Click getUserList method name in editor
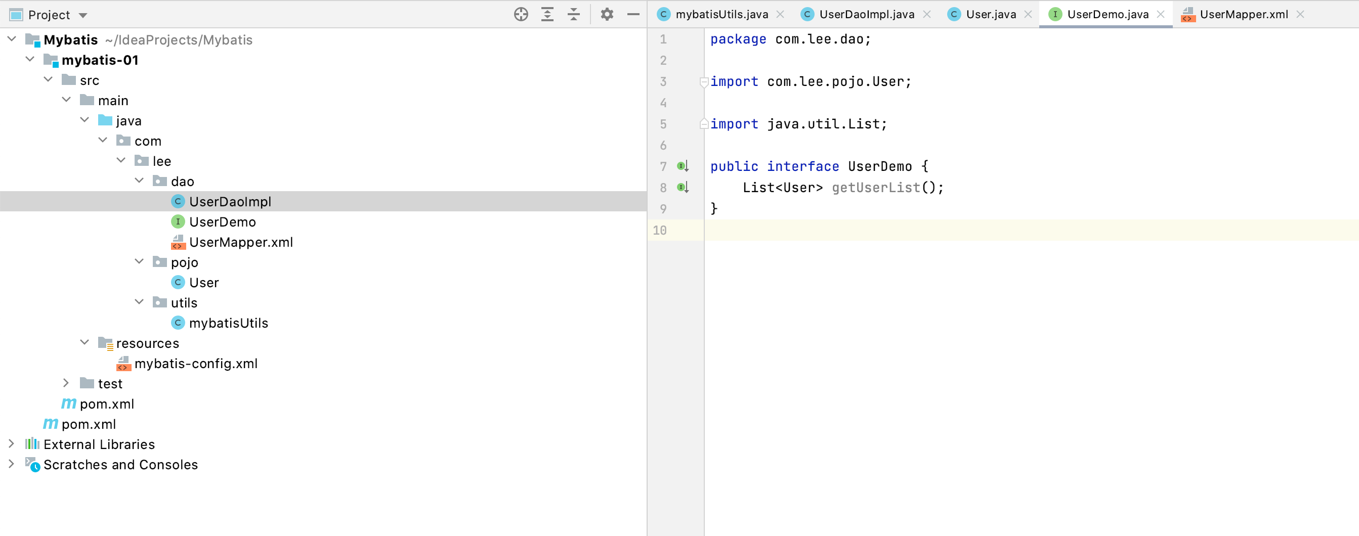This screenshot has width=1359, height=536. pos(876,188)
